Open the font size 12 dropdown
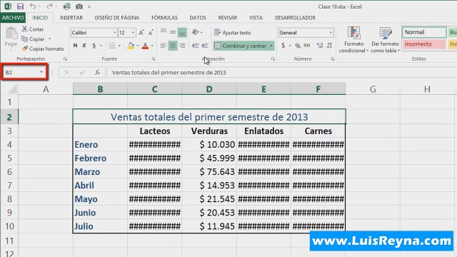 pyautogui.click(x=133, y=33)
